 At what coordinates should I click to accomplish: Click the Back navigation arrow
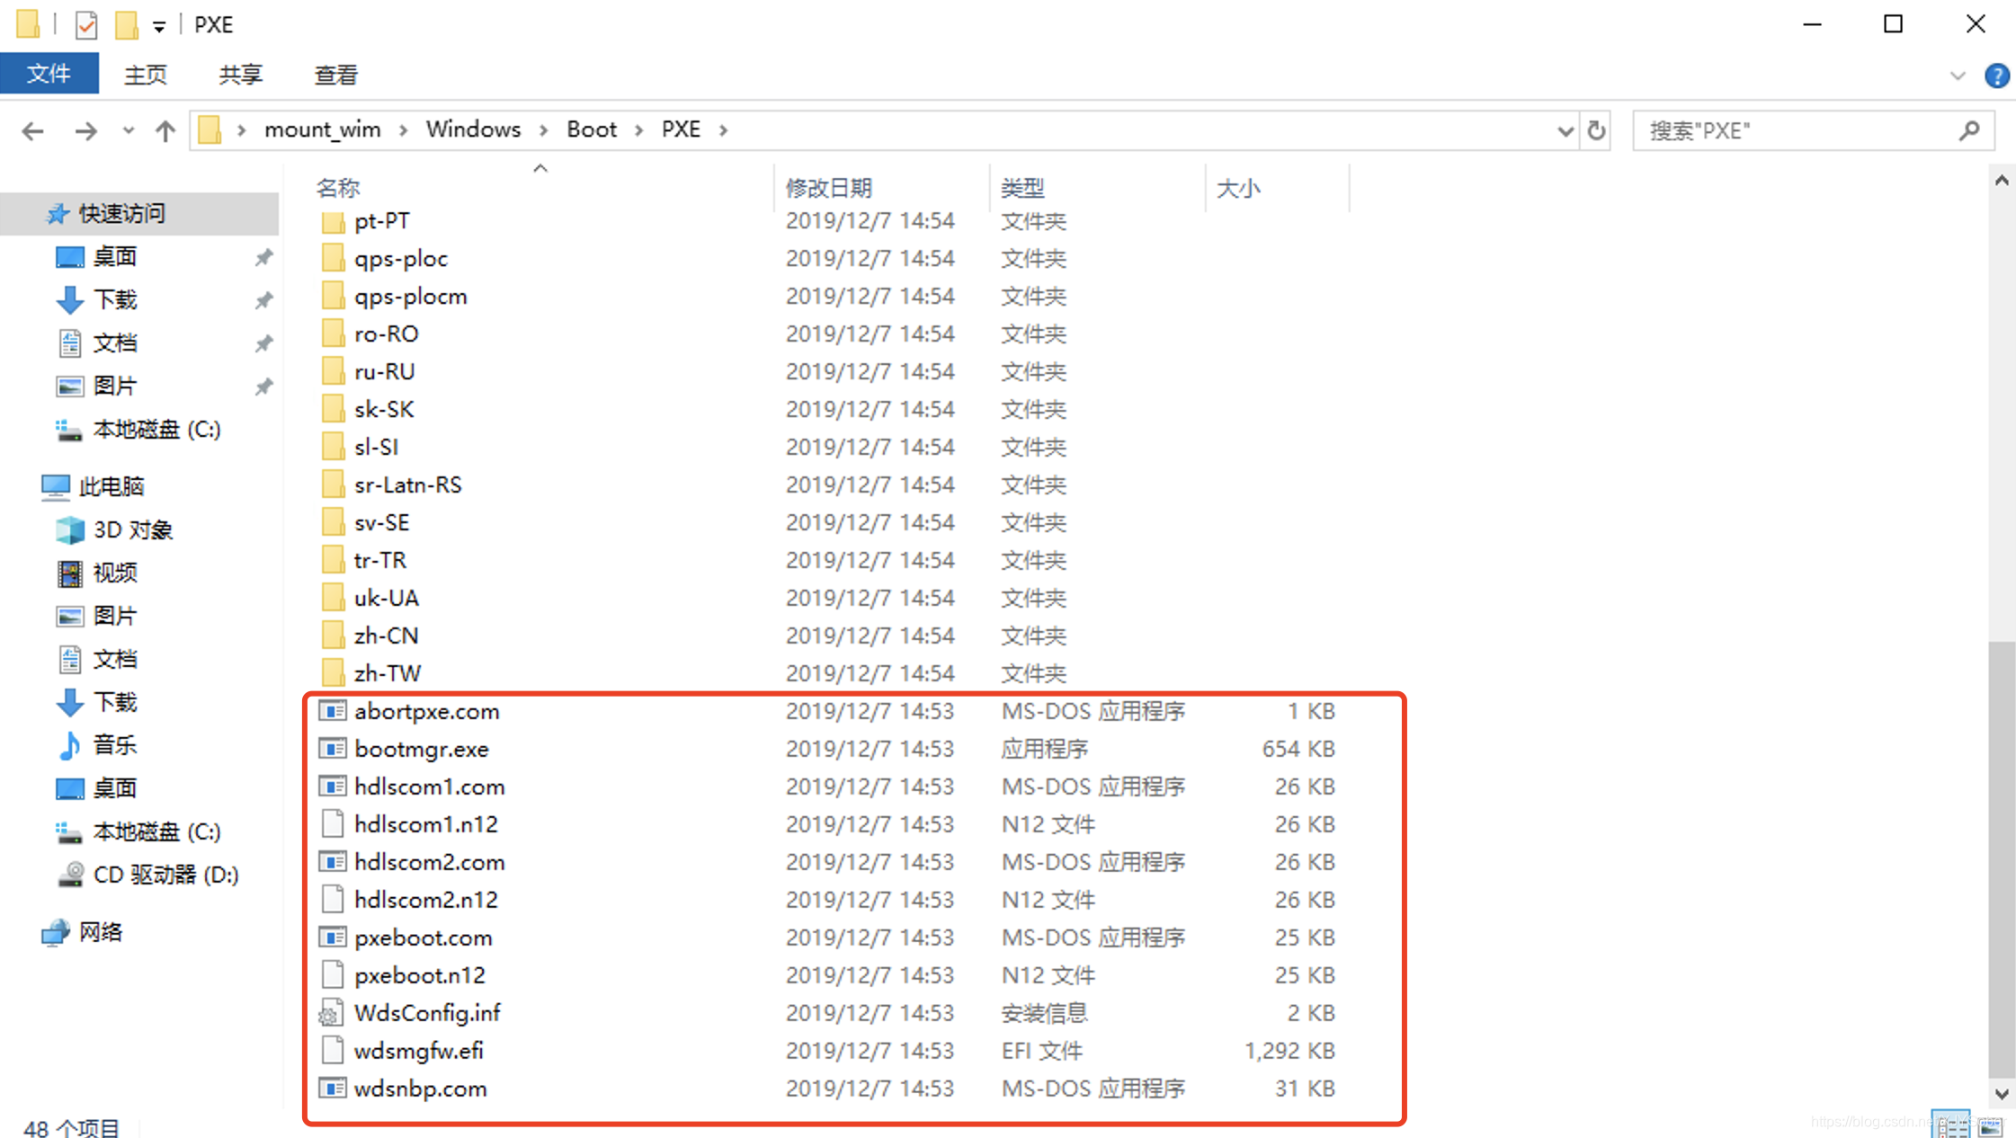click(x=33, y=131)
